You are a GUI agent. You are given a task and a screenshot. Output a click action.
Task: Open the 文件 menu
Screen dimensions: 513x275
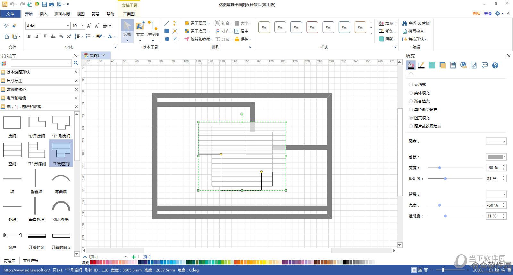pos(10,14)
